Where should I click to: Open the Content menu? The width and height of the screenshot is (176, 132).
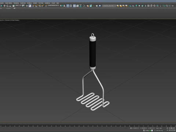[35, 3]
